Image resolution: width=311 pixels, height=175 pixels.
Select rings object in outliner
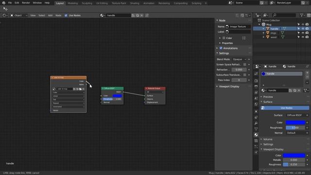point(273,33)
